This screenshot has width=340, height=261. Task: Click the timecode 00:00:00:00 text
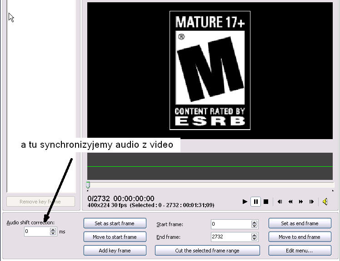point(134,198)
